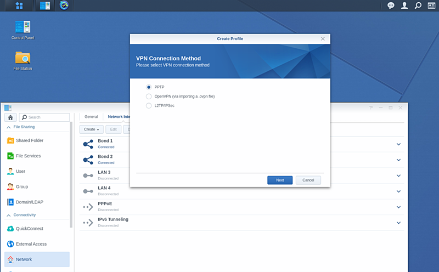Click the circular sync icon in the taskbar
Viewport: 439px width, 272px height.
(x=64, y=5)
